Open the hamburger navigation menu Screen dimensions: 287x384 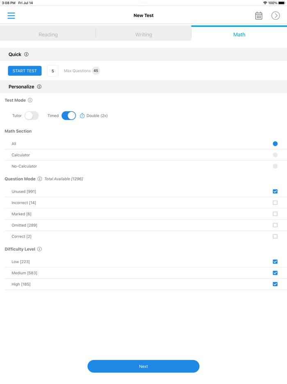click(11, 16)
